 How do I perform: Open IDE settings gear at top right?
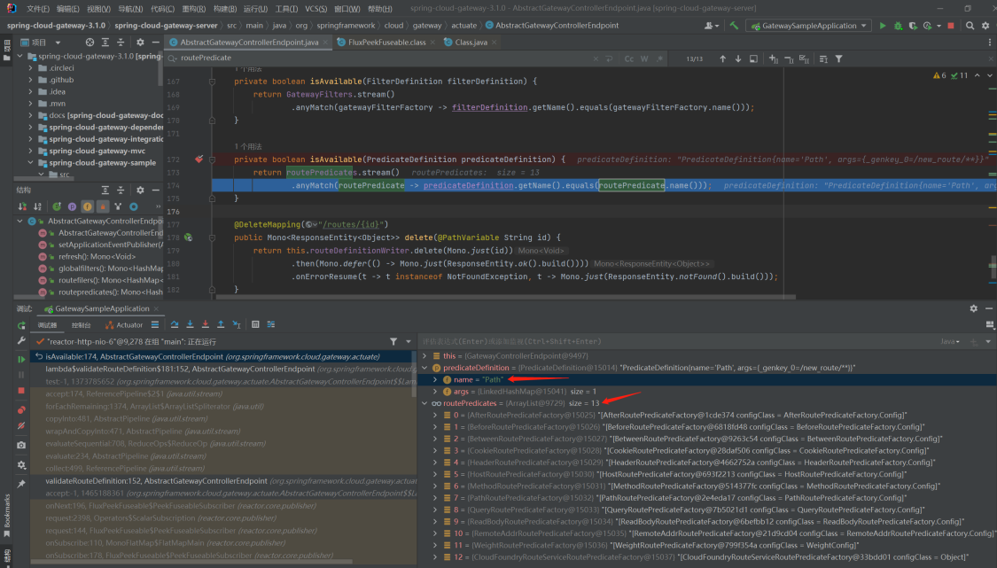[x=985, y=26]
